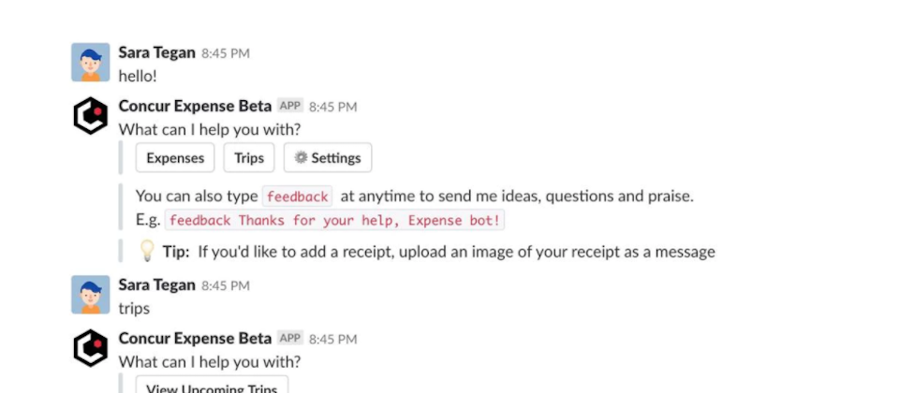Click the first APP badge
The height and width of the screenshot is (393, 899).
290,106
